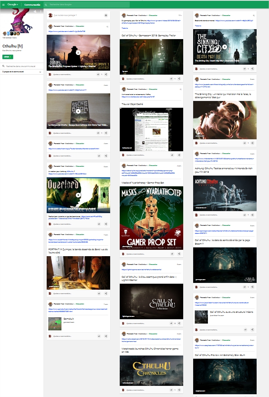Screen dimensions: 269x397
Task: Open the Communautés section in header
Action: [x=32, y=4]
